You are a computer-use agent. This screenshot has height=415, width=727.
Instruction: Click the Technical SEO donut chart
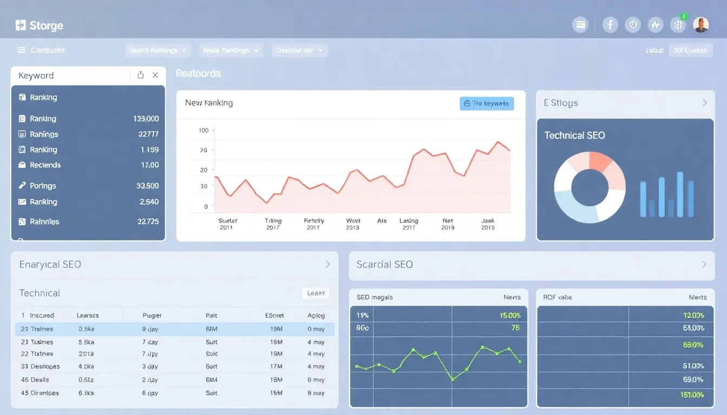click(x=590, y=188)
